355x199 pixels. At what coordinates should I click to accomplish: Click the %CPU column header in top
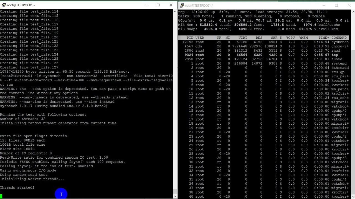pyautogui.click(x=290, y=38)
